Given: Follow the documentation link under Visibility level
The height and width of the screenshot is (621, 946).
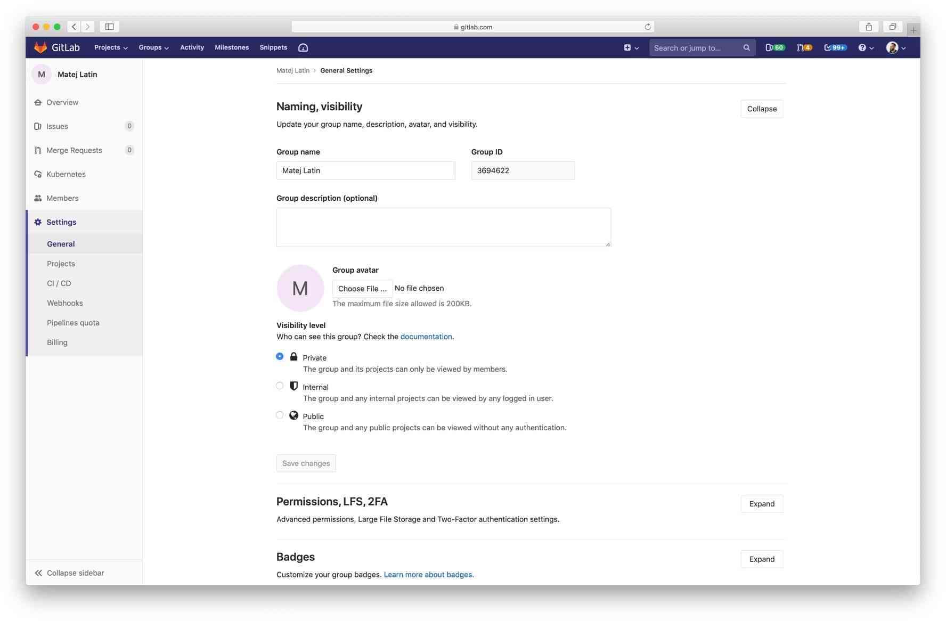Looking at the screenshot, I should pos(426,337).
